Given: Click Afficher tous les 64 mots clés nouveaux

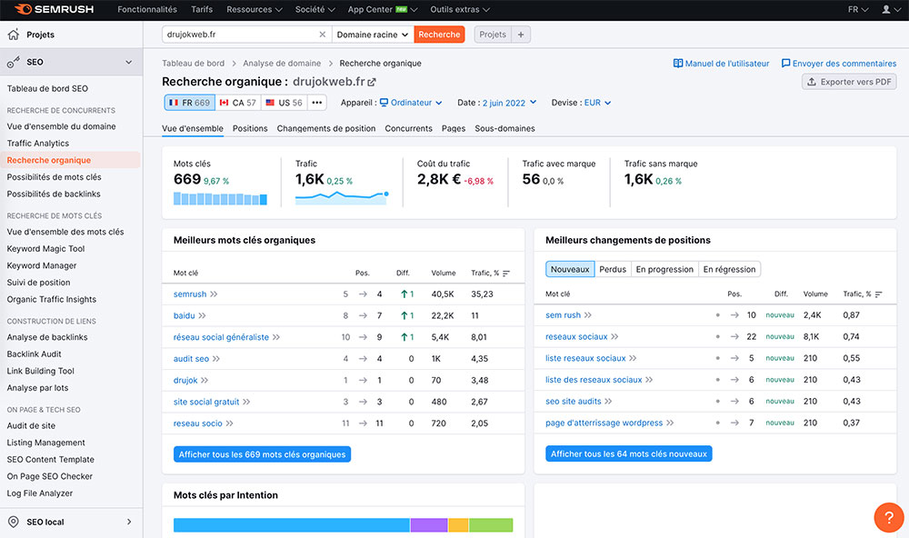Looking at the screenshot, I should pos(629,454).
